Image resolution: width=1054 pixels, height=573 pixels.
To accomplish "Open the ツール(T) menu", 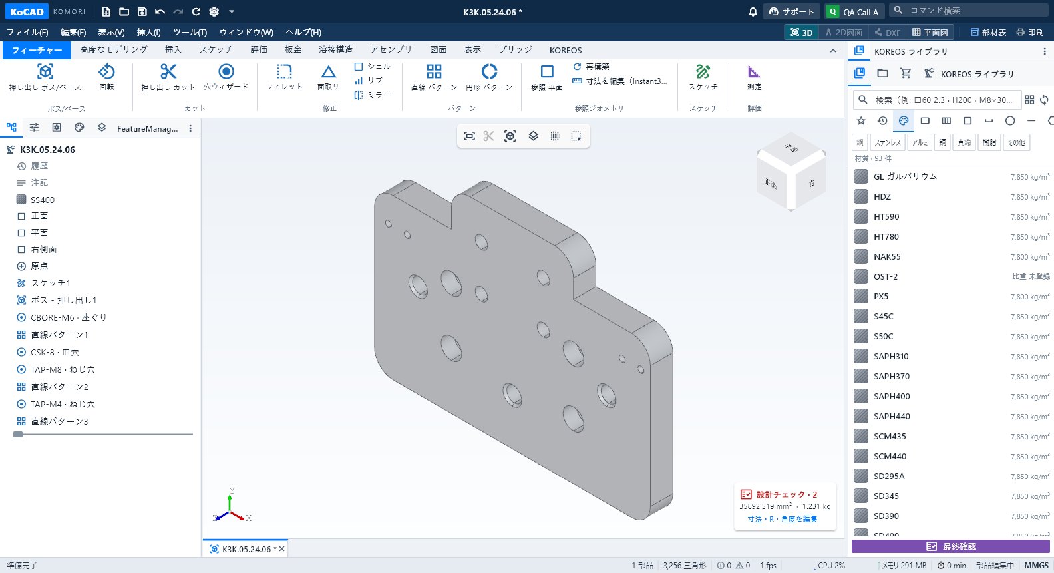I will (190, 32).
